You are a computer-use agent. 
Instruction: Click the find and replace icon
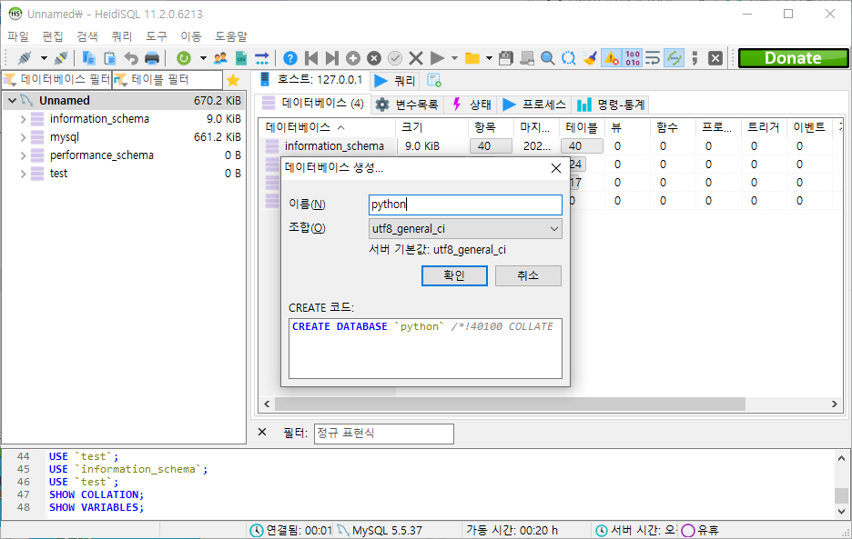(568, 58)
